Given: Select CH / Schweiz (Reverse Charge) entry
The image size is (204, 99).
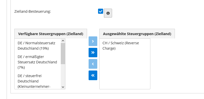Looking at the screenshot, I should [x=125, y=46].
